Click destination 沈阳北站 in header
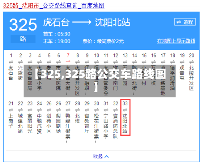Image resolution: width=200 pixels, height=162 pixels. tap(112, 22)
